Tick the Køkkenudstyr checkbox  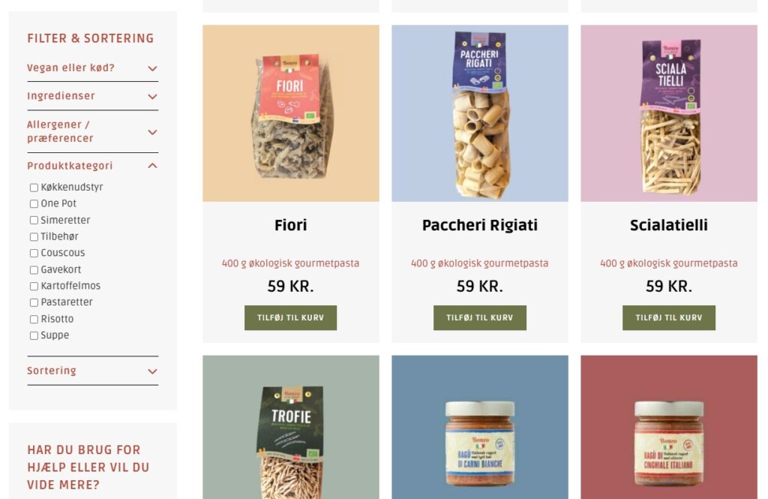[x=34, y=188]
